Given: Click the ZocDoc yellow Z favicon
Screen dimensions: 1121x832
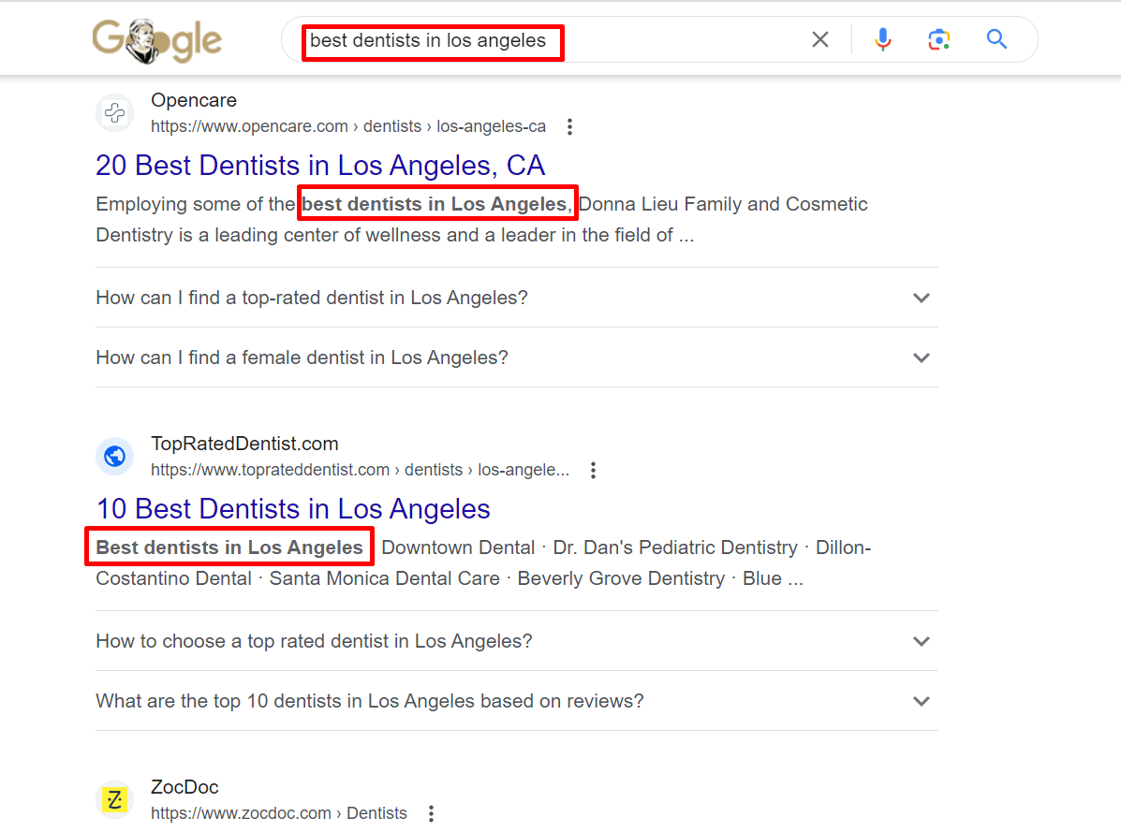Looking at the screenshot, I should tap(114, 800).
